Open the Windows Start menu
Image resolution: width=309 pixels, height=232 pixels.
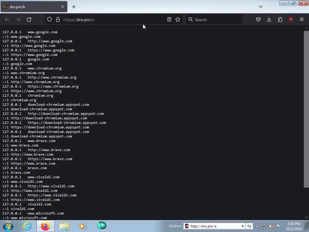point(8,226)
